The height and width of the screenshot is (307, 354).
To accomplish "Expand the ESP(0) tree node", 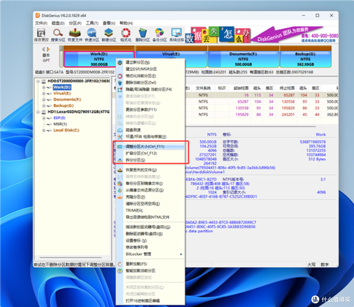I will (44, 118).
